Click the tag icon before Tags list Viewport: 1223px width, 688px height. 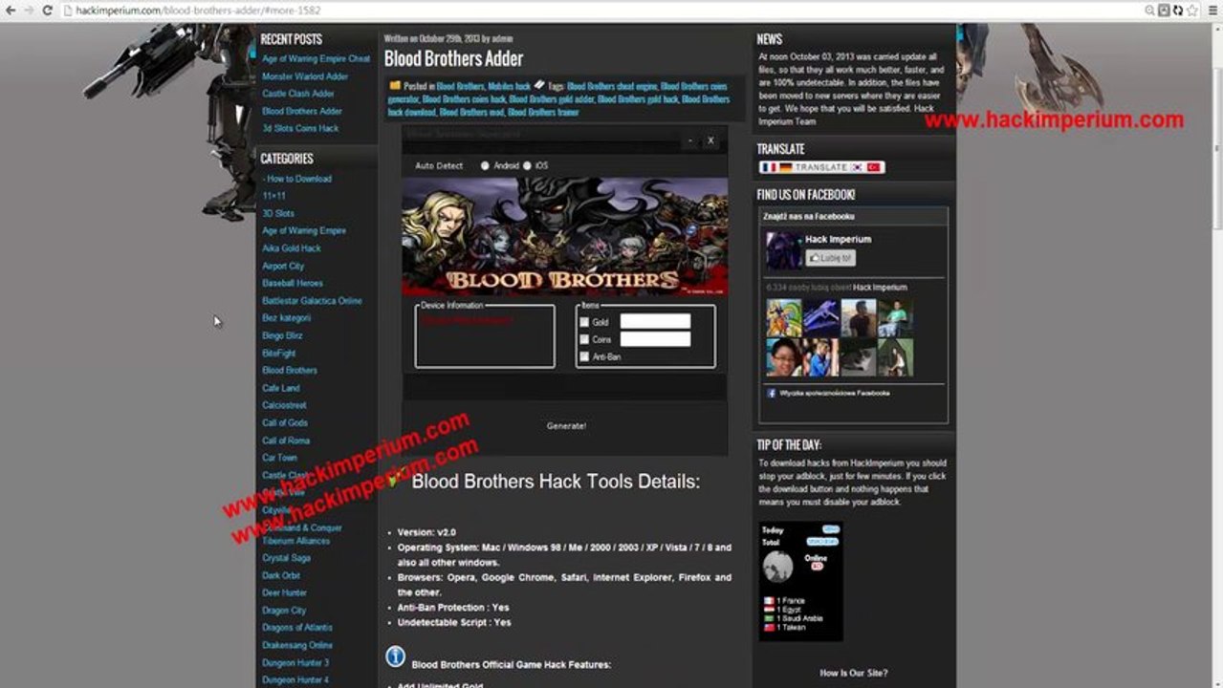539,86
